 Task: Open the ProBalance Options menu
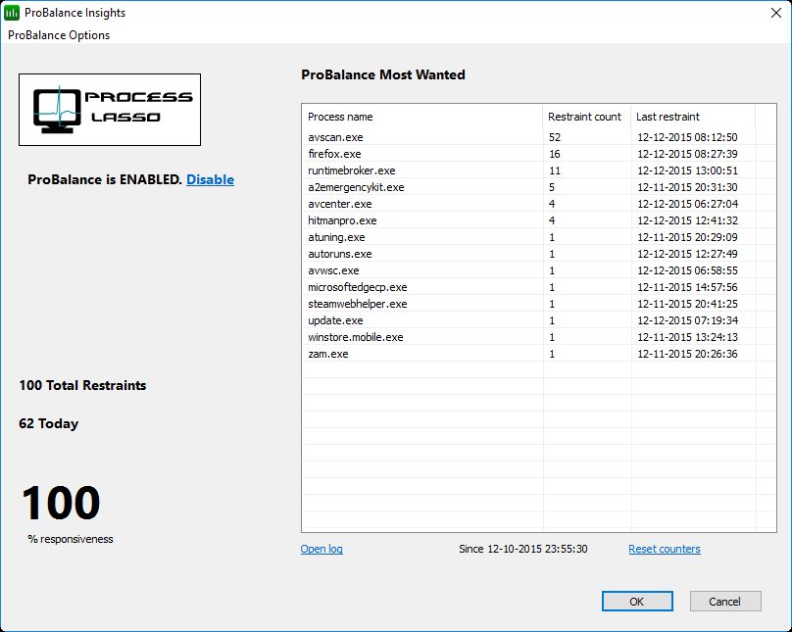pos(59,35)
